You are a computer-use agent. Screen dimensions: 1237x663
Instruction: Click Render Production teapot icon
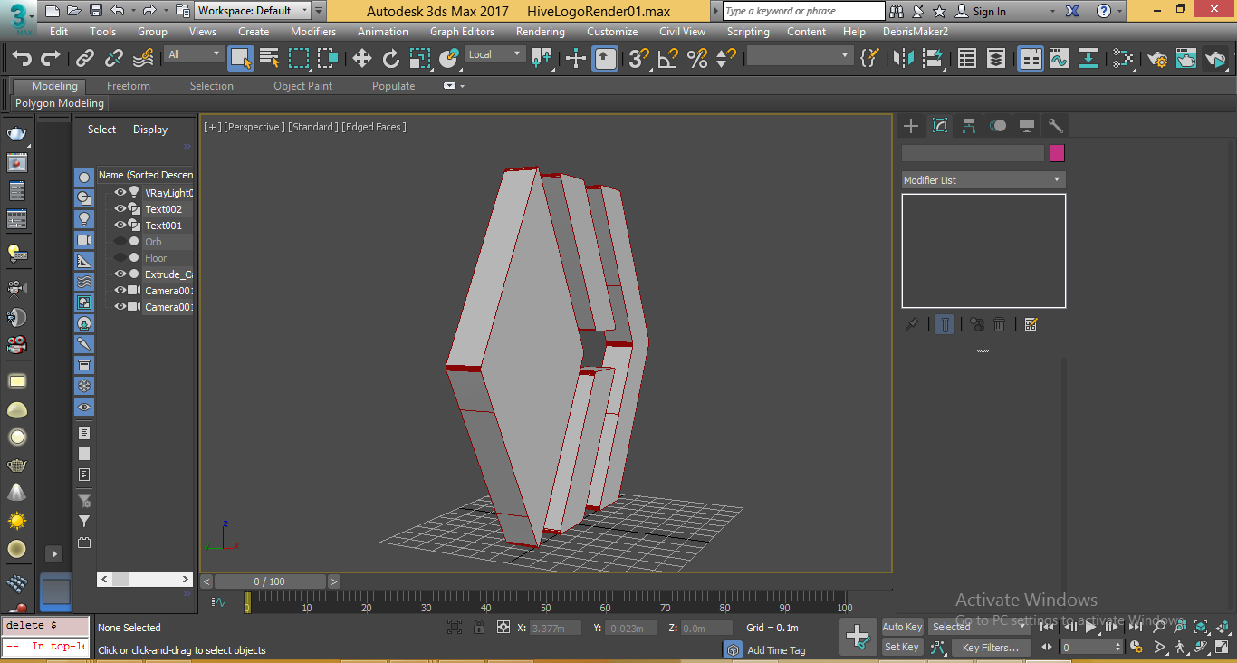pyautogui.click(x=1215, y=59)
